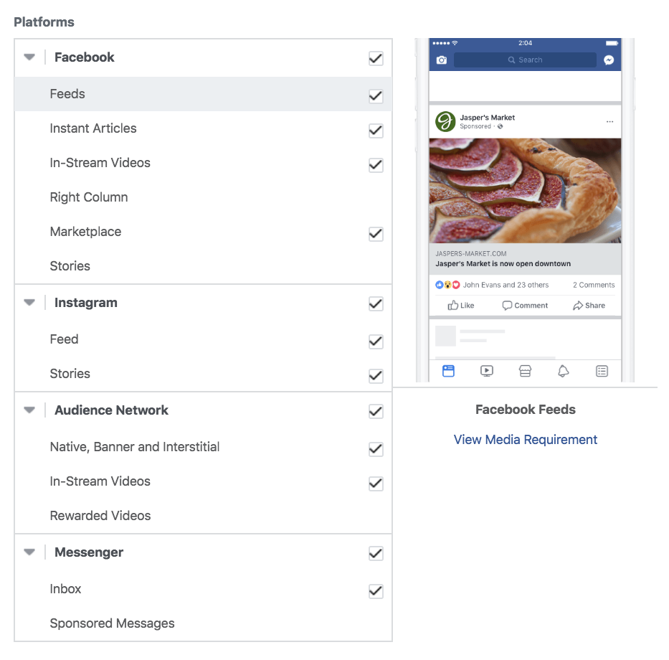Click the jaspers-market.com headline link
Image resolution: width=669 pixels, height=660 pixels.
click(503, 264)
